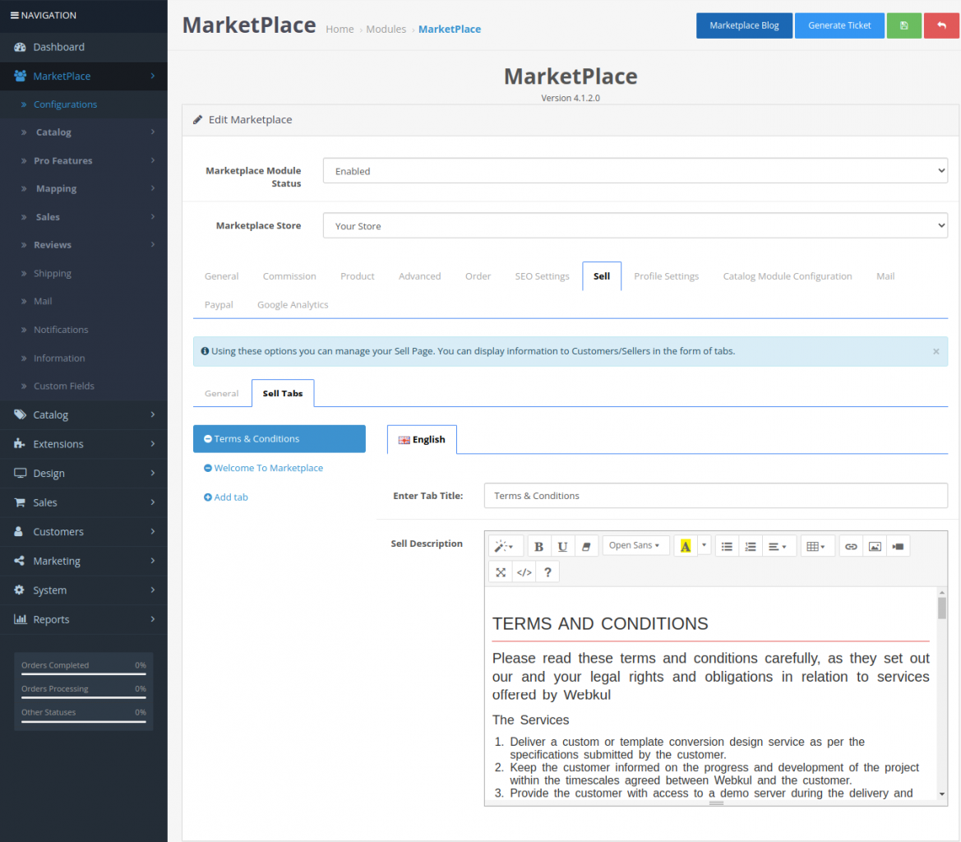
Task: Click the green save icon button
Action: (903, 25)
